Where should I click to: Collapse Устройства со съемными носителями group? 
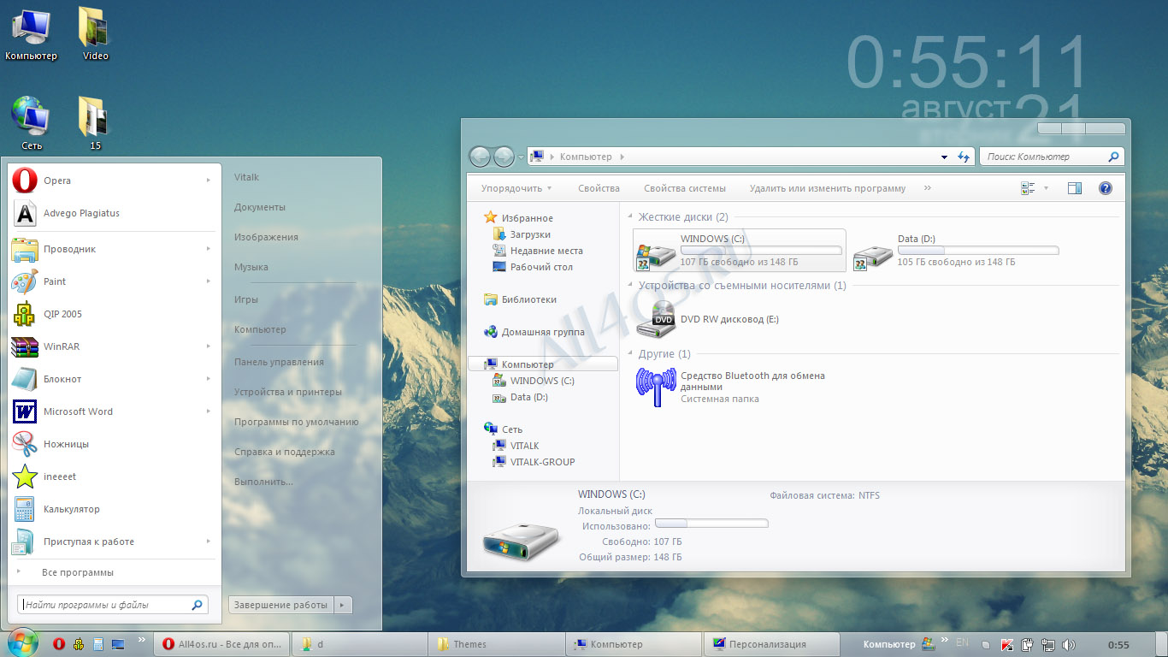click(630, 286)
